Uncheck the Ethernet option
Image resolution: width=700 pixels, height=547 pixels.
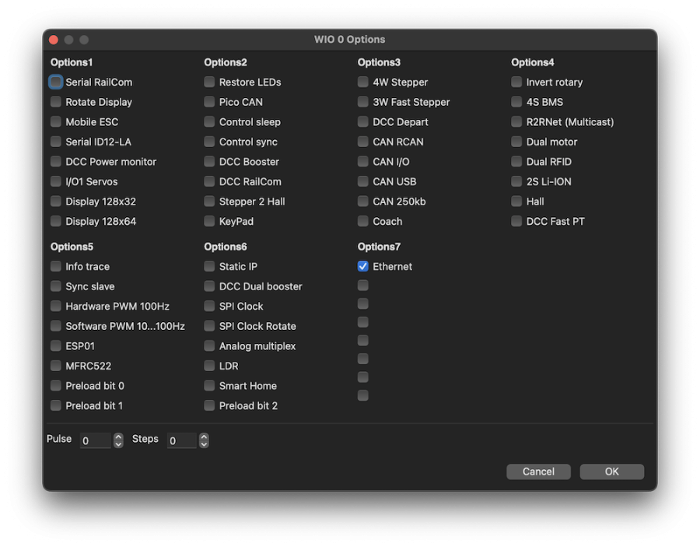point(363,266)
